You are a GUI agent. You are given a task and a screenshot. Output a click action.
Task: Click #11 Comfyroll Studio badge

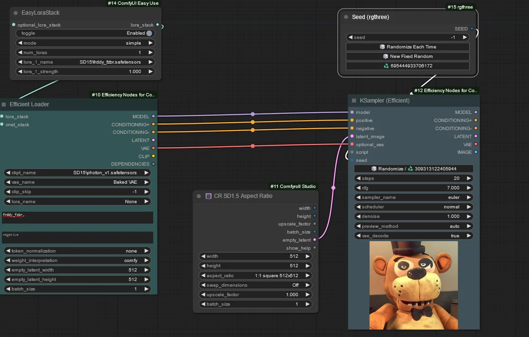click(x=293, y=187)
